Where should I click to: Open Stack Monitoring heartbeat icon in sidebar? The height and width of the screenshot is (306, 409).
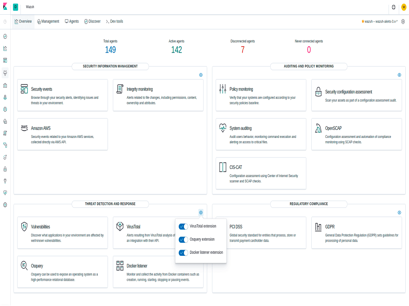(x=5, y=193)
